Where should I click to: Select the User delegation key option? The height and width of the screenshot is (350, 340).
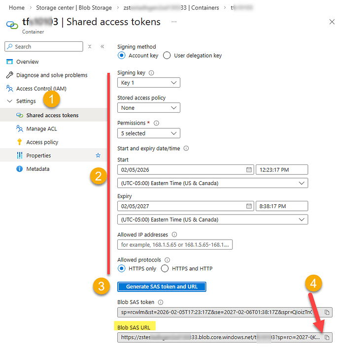pyautogui.click(x=167, y=55)
